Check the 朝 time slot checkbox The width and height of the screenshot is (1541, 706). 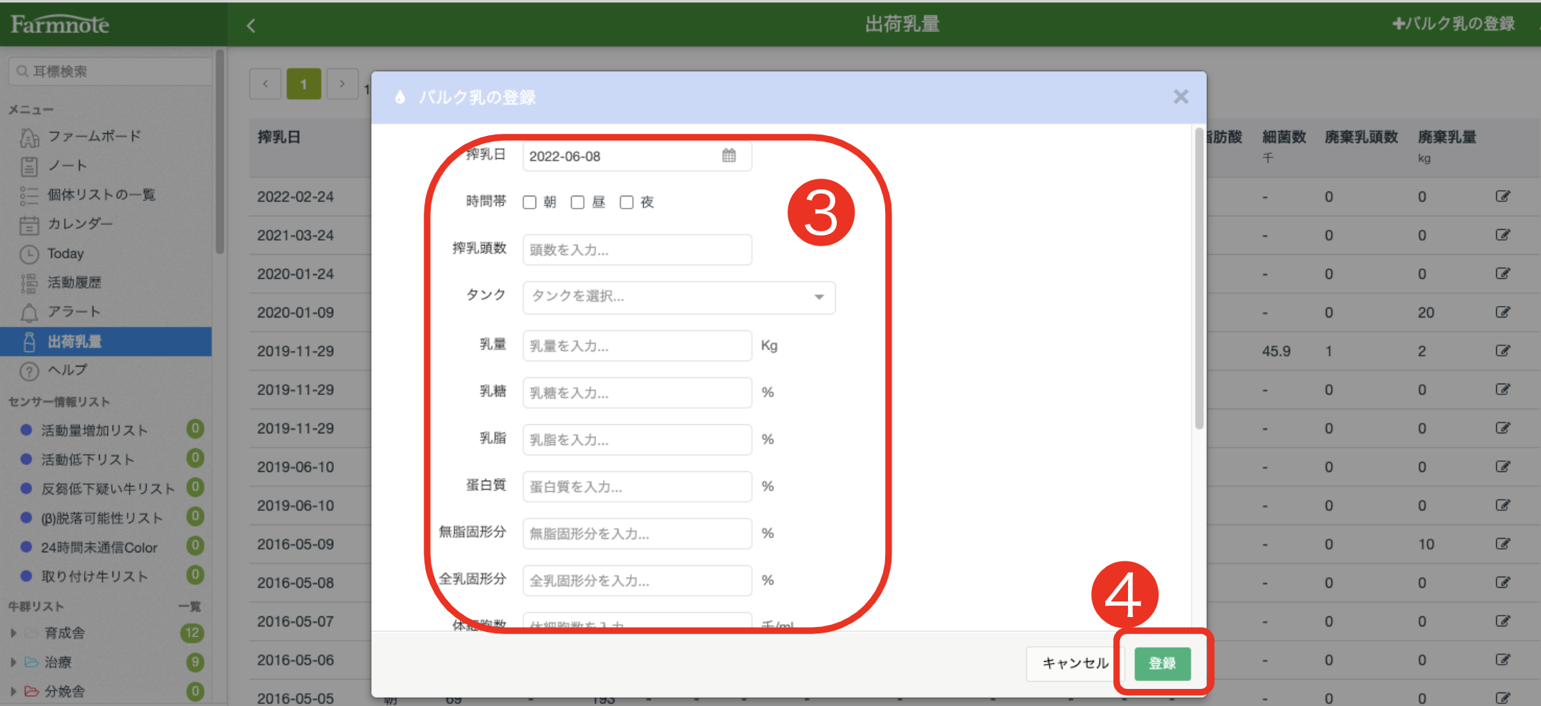(530, 203)
